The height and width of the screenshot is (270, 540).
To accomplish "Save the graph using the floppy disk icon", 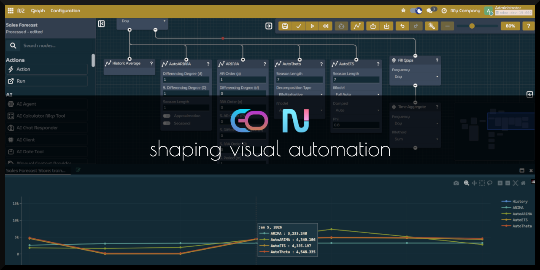I will (285, 26).
